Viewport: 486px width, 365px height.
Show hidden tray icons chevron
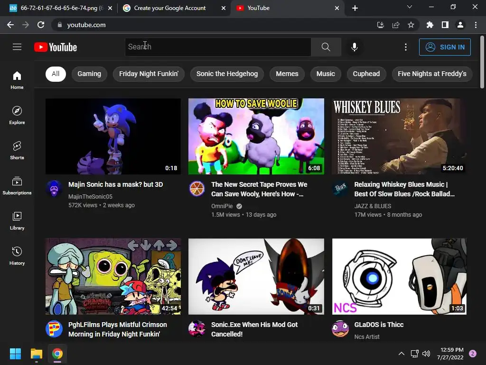click(x=401, y=354)
